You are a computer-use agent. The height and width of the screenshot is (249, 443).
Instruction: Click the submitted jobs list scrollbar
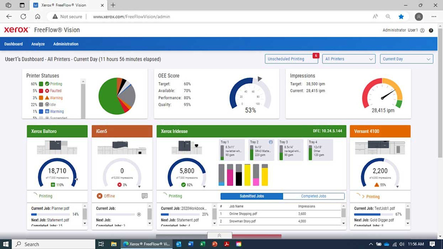click(343, 214)
